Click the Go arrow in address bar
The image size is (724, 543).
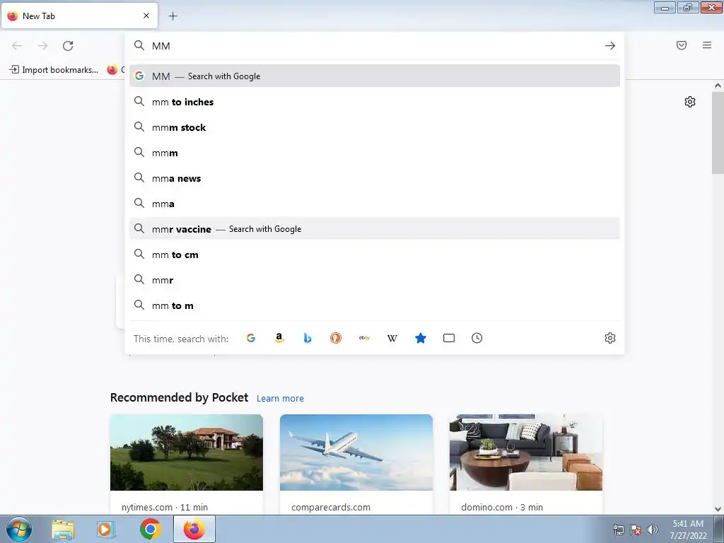coord(610,46)
